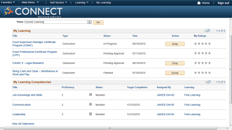Open details icon for Job Knowledge and Skills

tap(90, 95)
